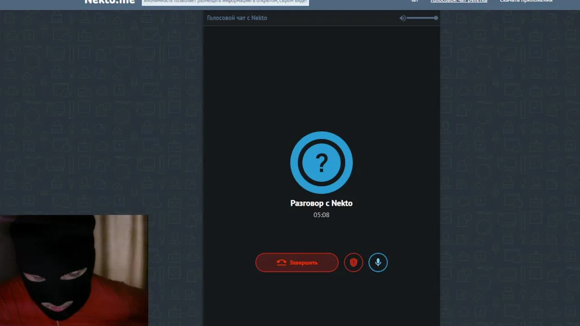Click the masked person webcam overlay
Screen dimensions: 580x326
(74, 270)
